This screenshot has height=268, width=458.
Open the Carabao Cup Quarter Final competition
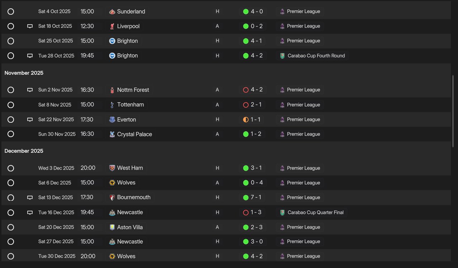point(315,213)
